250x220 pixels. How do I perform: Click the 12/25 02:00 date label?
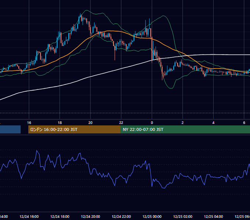click(183, 216)
